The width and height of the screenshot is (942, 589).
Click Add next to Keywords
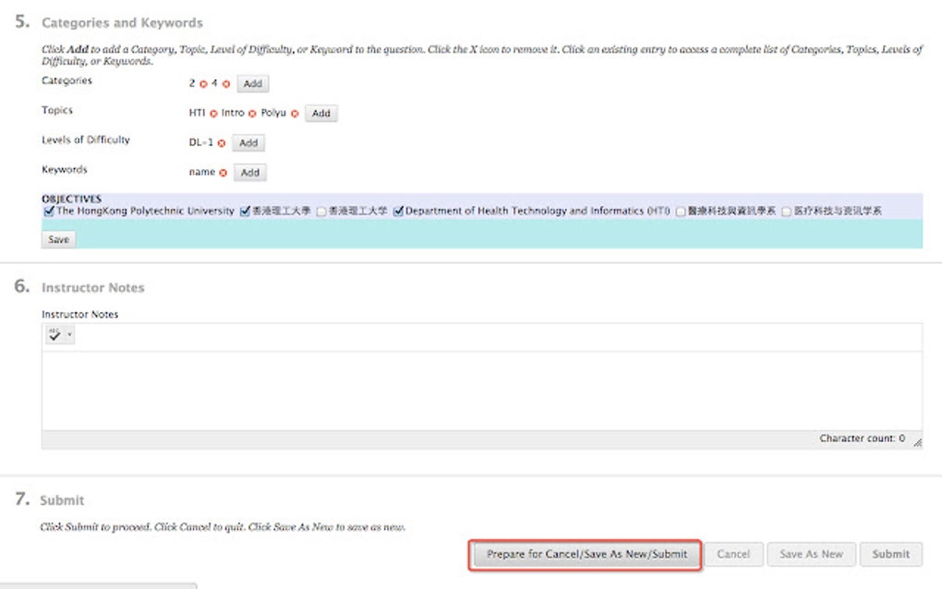tap(251, 172)
